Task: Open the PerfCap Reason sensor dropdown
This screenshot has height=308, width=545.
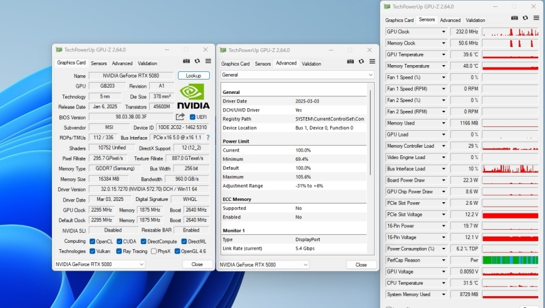Action: click(x=444, y=260)
